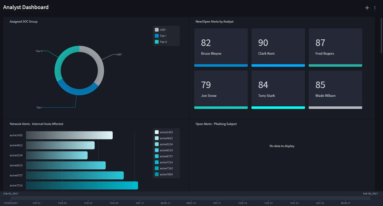This screenshot has height=206, width=383.
Task: Click the acme6213 axis label
Action: coord(16,165)
